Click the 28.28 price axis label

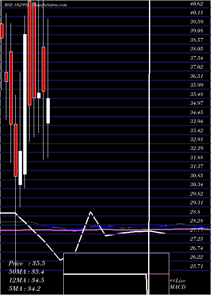pos(197,221)
